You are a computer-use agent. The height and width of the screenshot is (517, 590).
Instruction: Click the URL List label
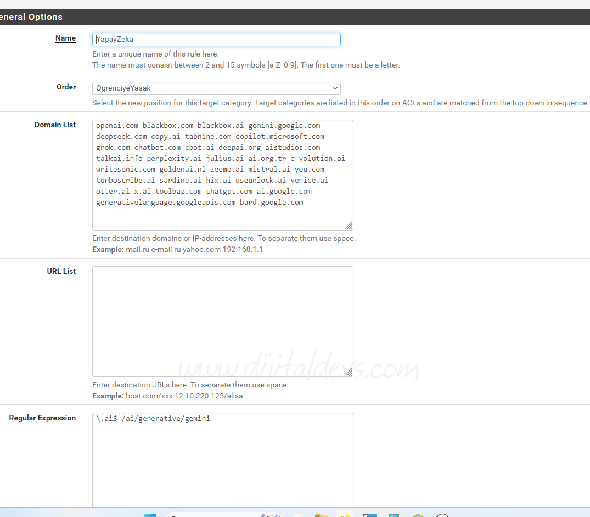(61, 271)
